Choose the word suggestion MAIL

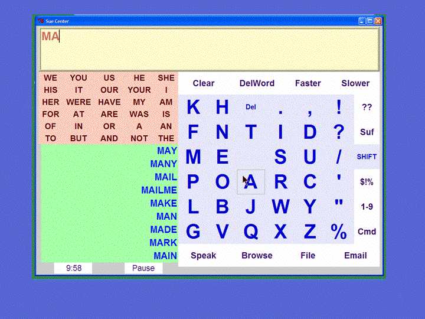coord(166,177)
